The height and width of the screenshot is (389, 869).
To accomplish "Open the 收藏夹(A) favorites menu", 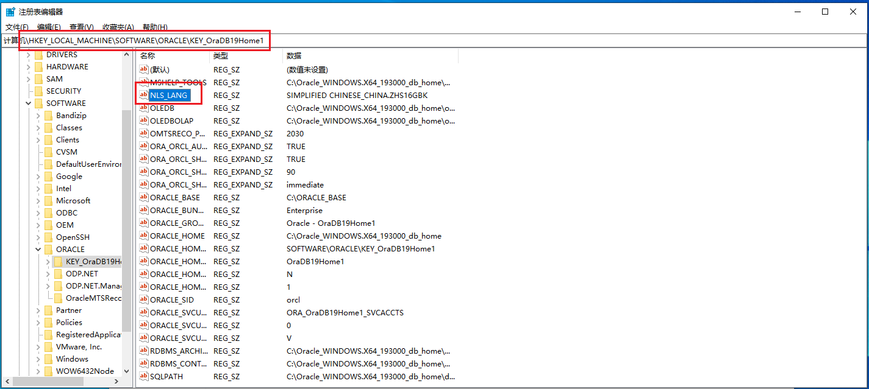I will click(x=118, y=27).
